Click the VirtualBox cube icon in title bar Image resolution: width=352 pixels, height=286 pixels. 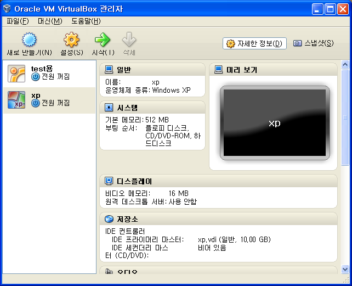[x=7, y=9]
